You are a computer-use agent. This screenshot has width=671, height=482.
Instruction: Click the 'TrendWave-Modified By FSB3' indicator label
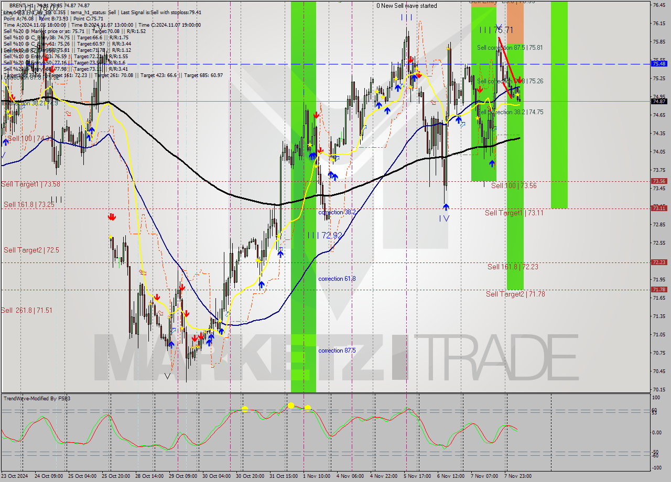pos(37,399)
